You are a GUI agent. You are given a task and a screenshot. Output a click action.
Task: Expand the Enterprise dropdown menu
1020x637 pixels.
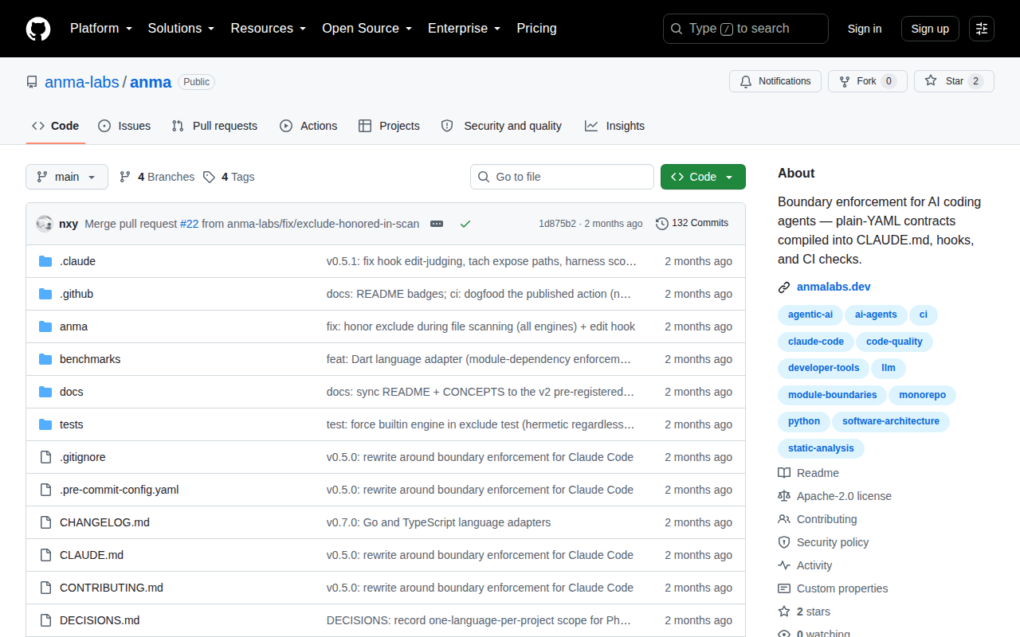click(x=465, y=29)
